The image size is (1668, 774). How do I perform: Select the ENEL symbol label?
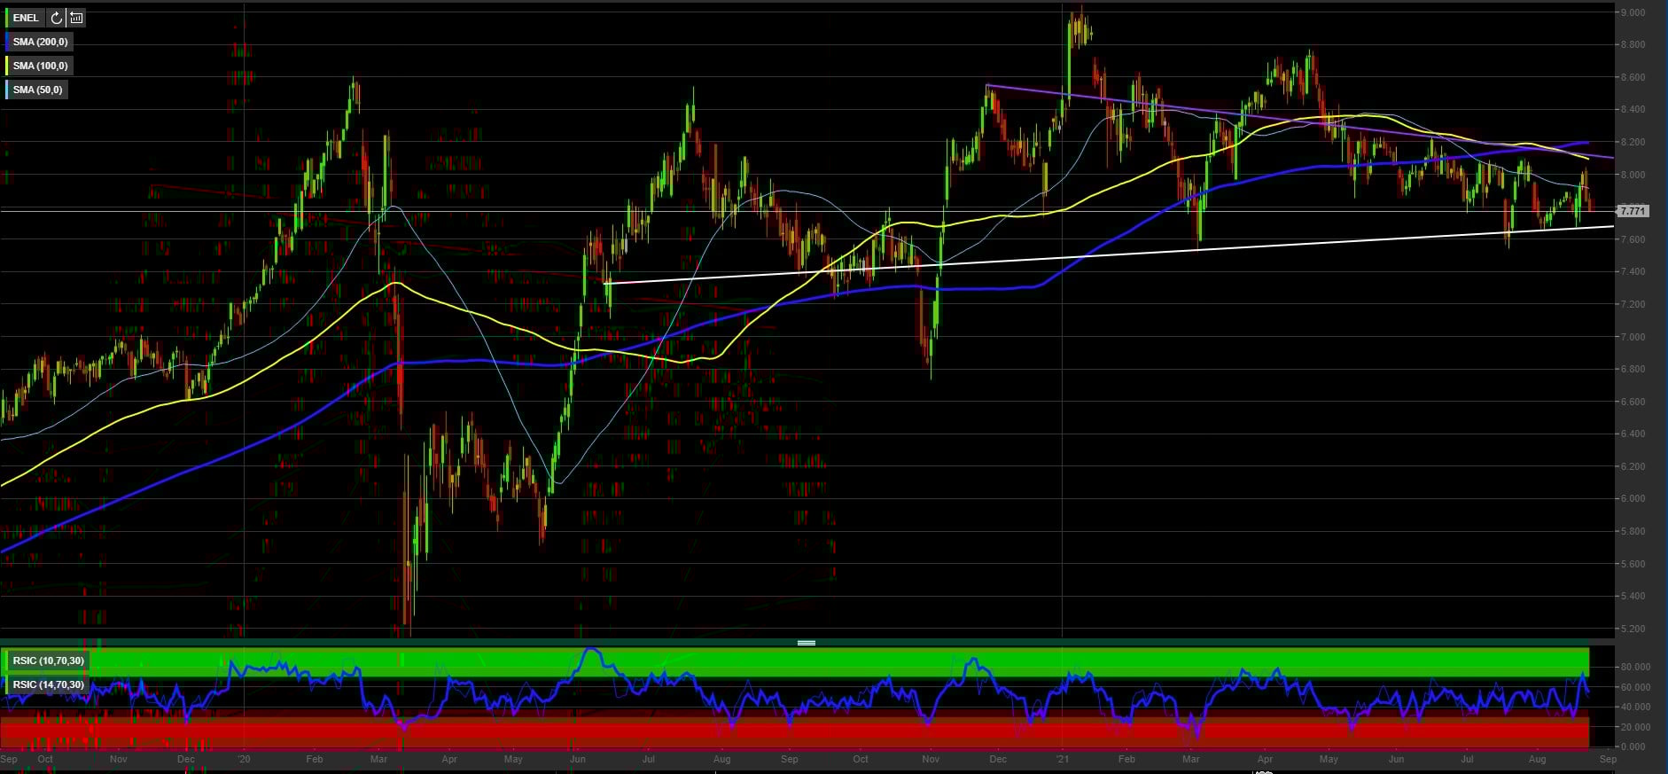[26, 18]
